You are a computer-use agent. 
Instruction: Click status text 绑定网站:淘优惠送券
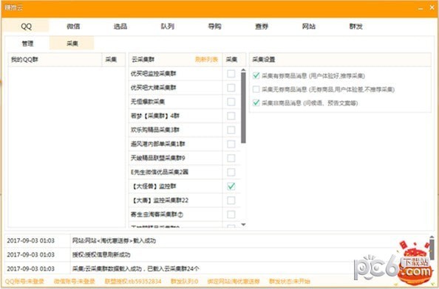click(234, 282)
